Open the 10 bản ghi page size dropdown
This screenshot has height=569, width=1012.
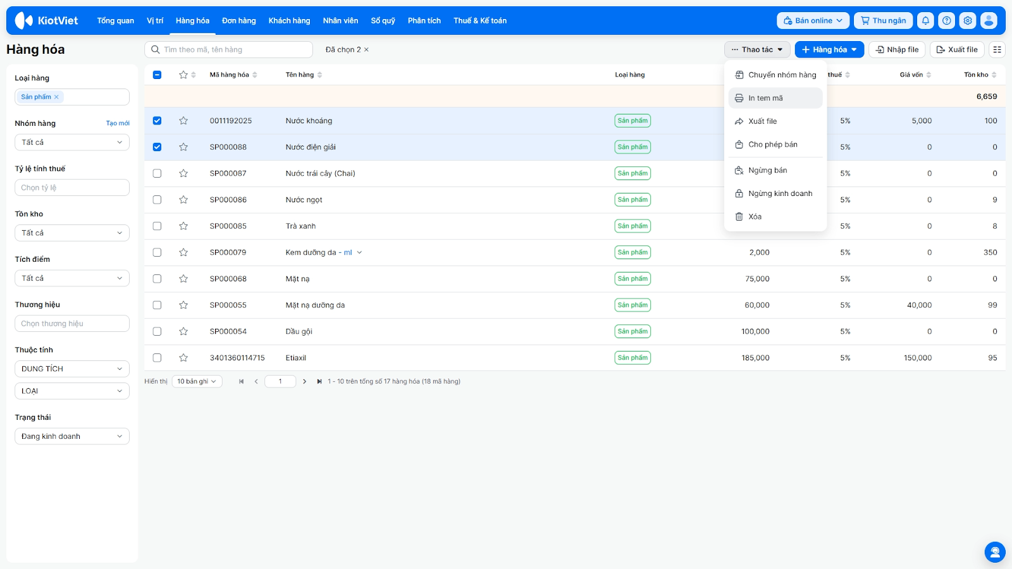click(197, 381)
